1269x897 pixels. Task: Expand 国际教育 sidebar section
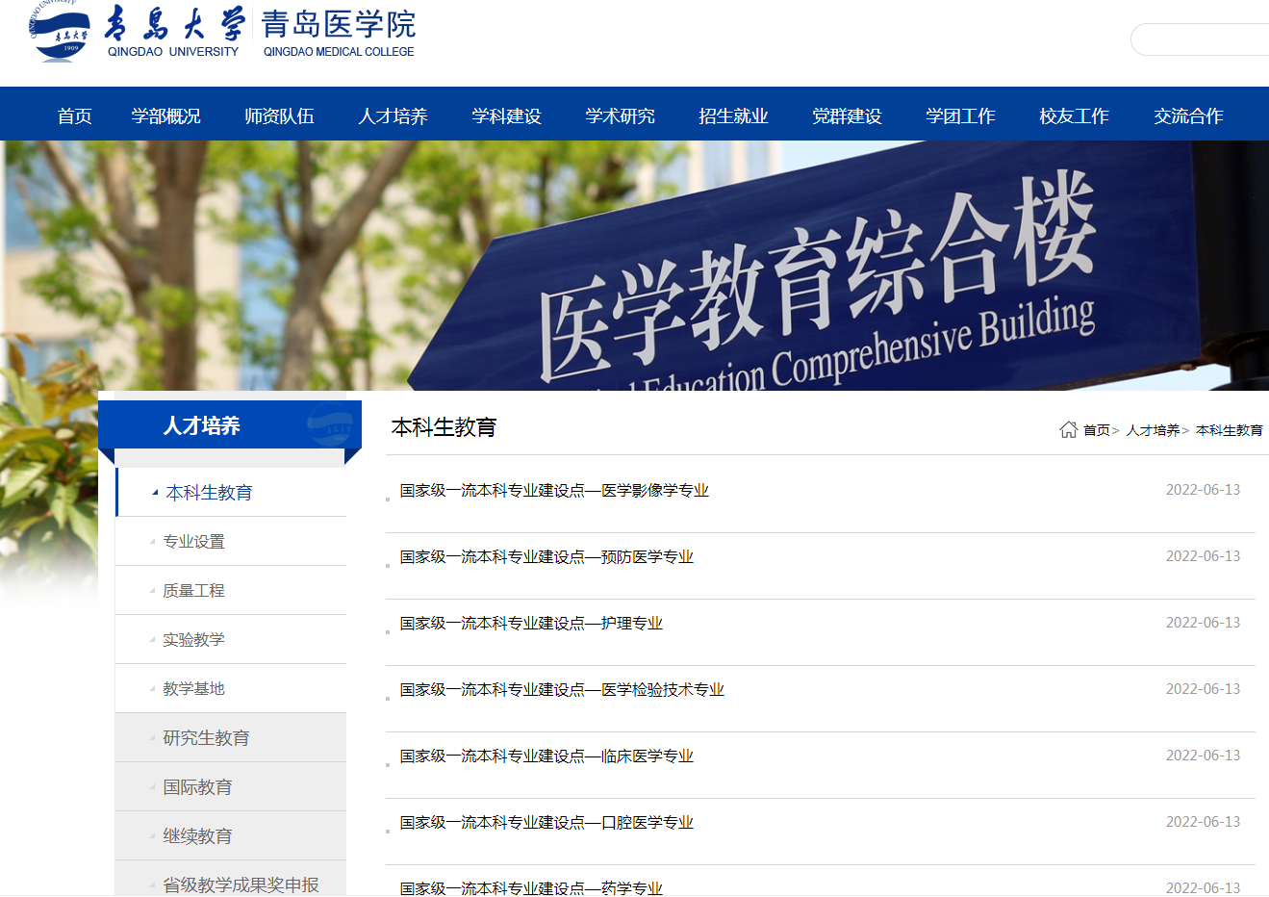[x=197, y=787]
